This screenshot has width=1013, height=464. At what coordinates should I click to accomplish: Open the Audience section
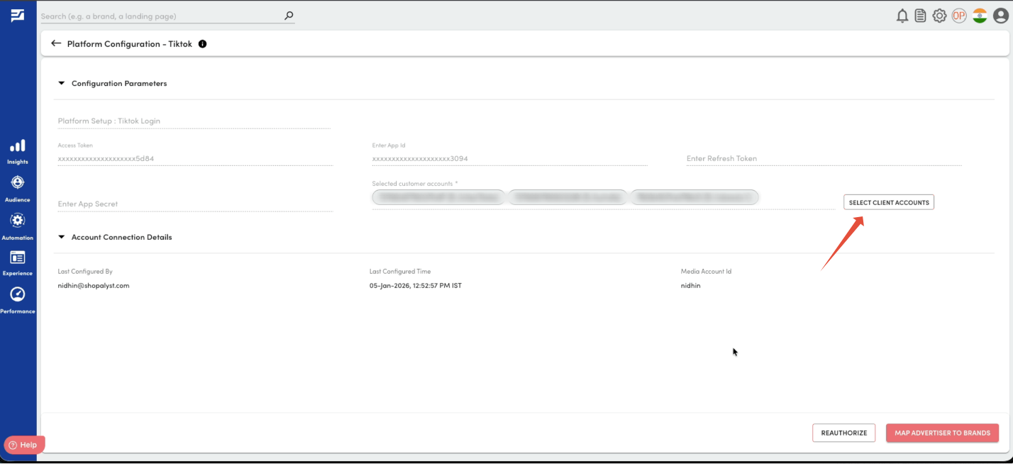(x=18, y=189)
